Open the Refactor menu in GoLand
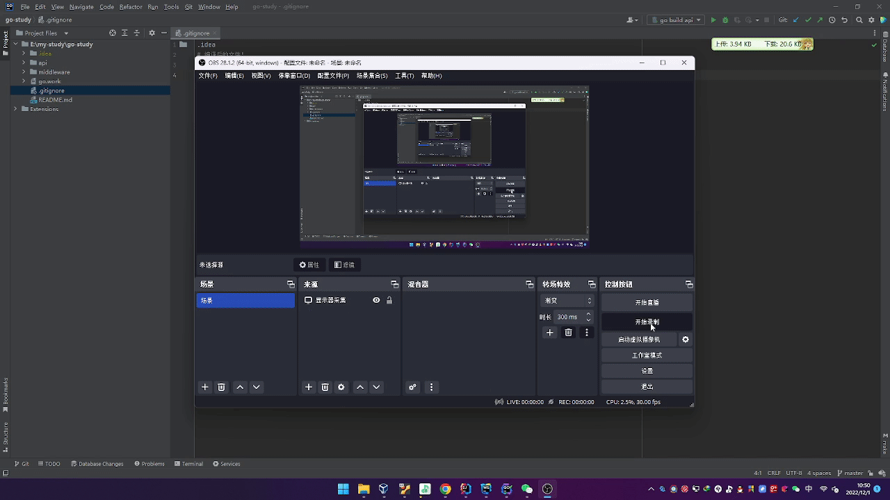The image size is (890, 500). [x=131, y=7]
